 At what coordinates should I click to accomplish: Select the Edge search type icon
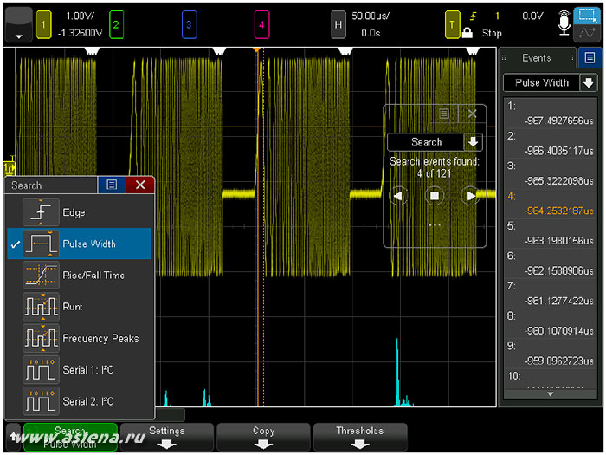(x=41, y=212)
